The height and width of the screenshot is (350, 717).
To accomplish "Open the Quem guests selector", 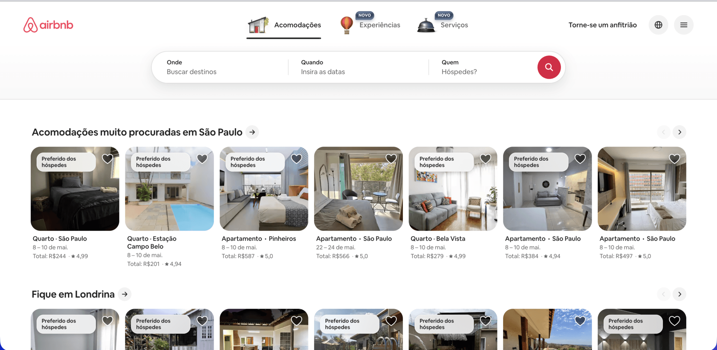I will (483, 67).
